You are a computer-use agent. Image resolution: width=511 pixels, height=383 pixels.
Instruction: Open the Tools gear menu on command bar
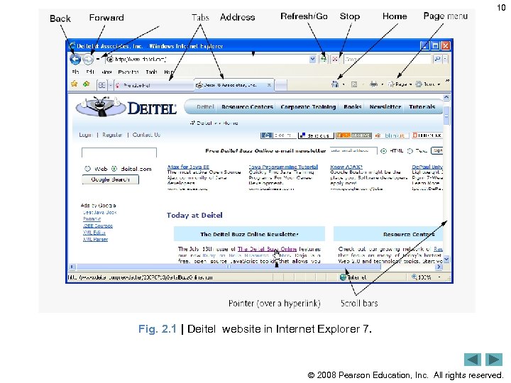427,84
